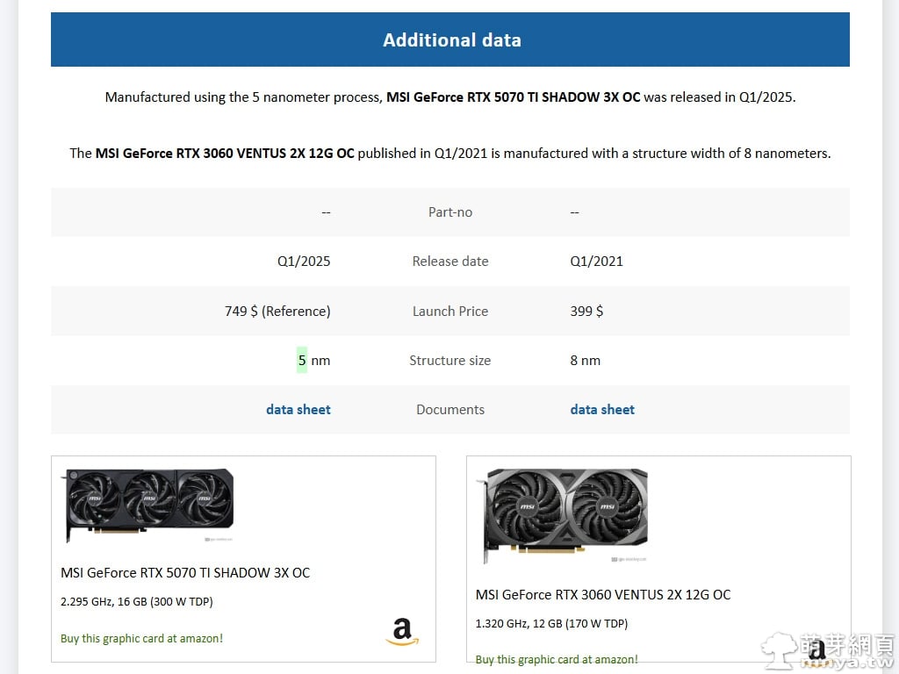This screenshot has width=899, height=674.
Task: Click Amazon buy link under RTX 5070 TI
Action: [x=141, y=639]
